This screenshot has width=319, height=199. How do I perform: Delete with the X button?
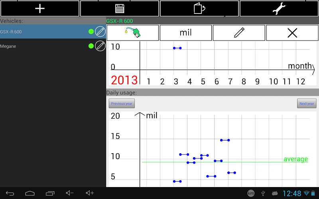coord(292,33)
